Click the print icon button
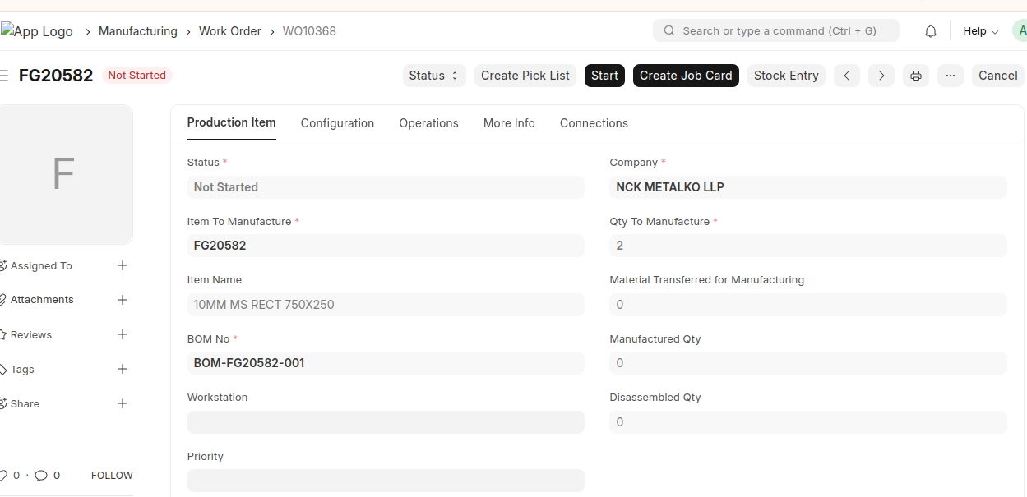Image resolution: width=1027 pixels, height=497 pixels. tap(916, 76)
